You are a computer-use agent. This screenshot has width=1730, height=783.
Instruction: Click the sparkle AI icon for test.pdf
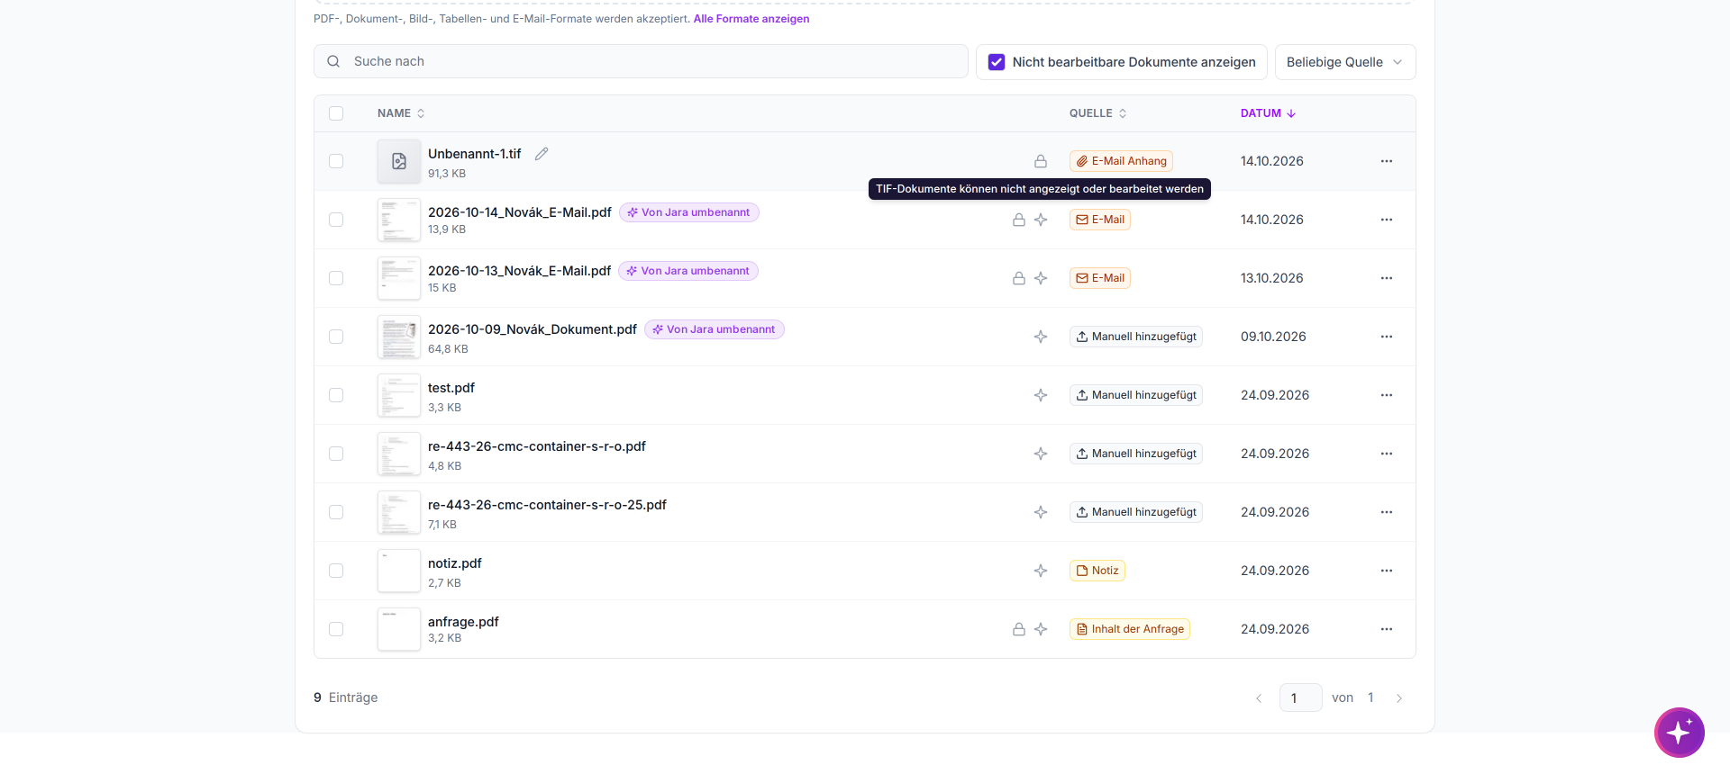coord(1041,395)
